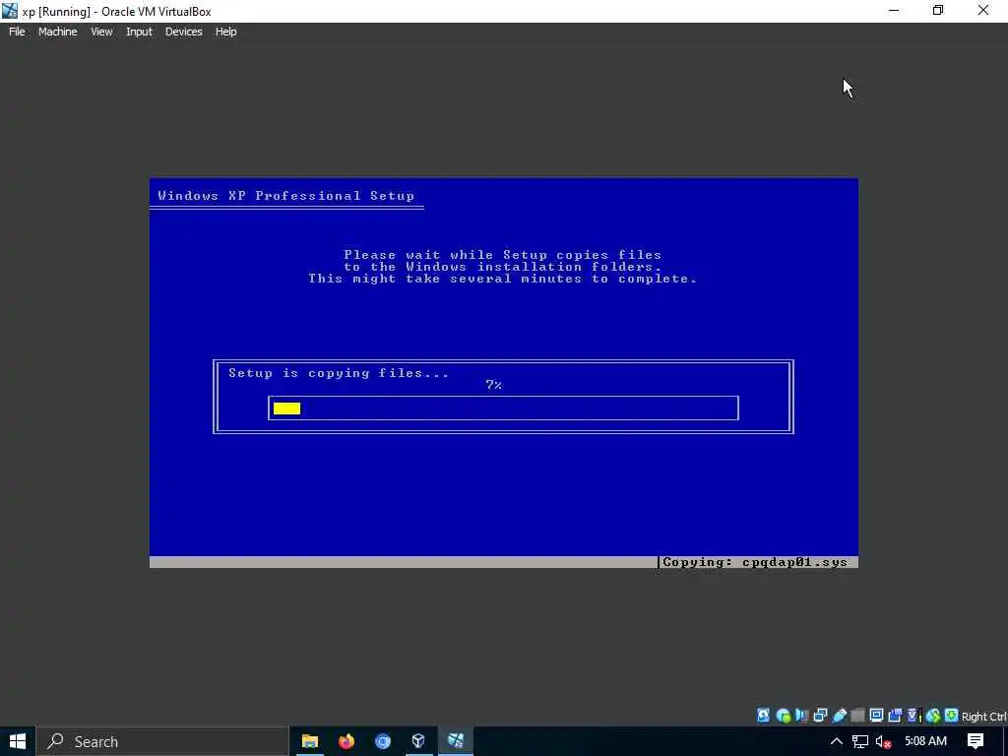Viewport: 1008px width, 756px height.
Task: Open the Machine menu
Action: point(57,31)
